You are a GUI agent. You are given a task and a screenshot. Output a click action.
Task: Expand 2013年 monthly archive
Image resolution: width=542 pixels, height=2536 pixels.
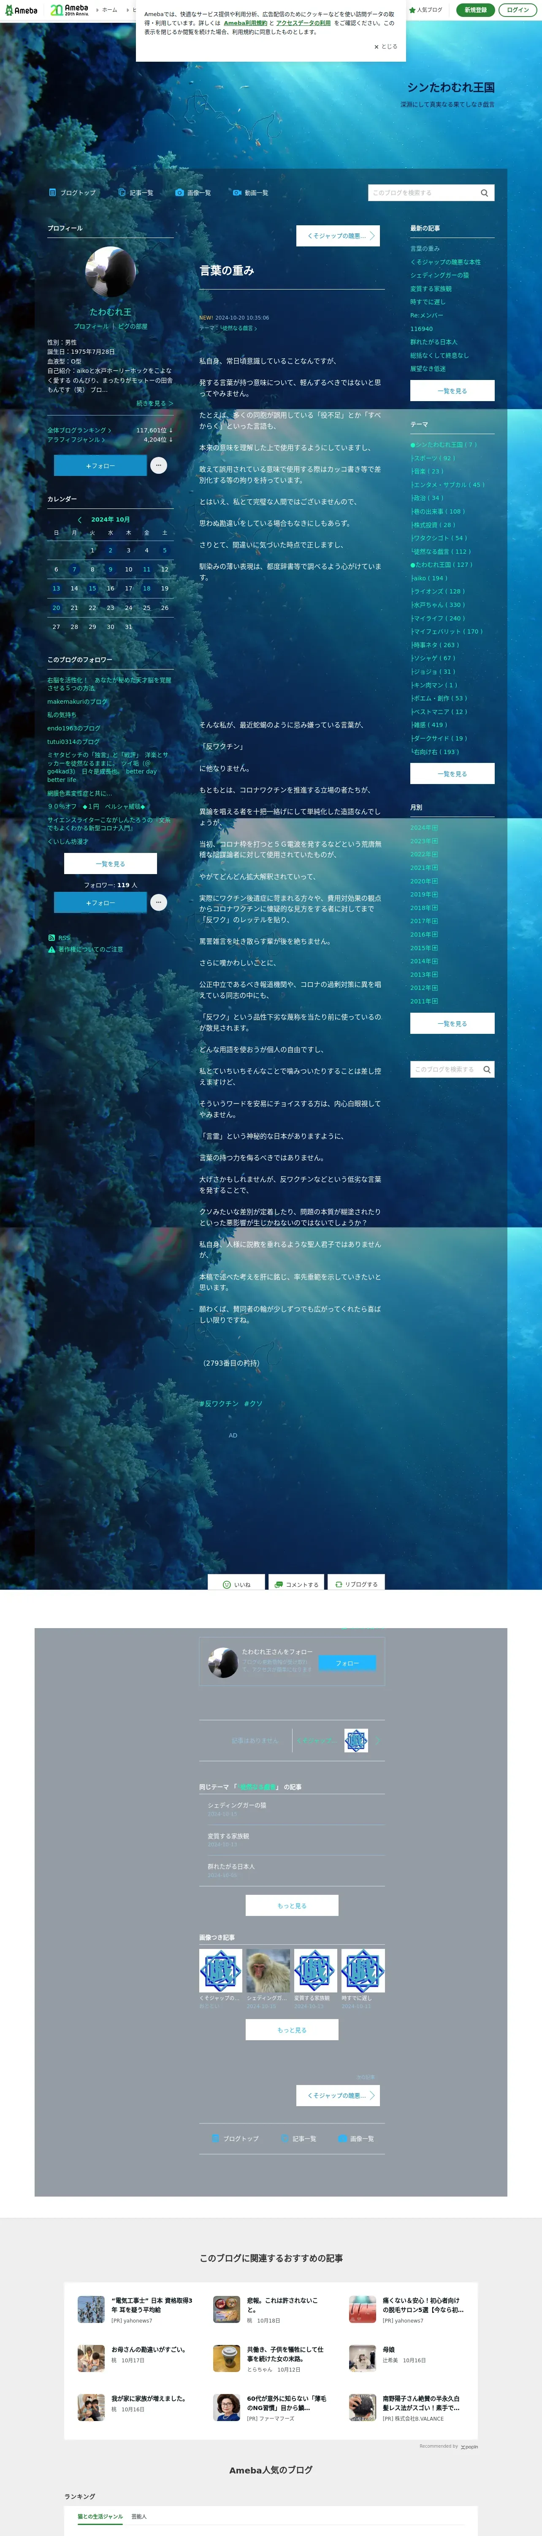424,975
